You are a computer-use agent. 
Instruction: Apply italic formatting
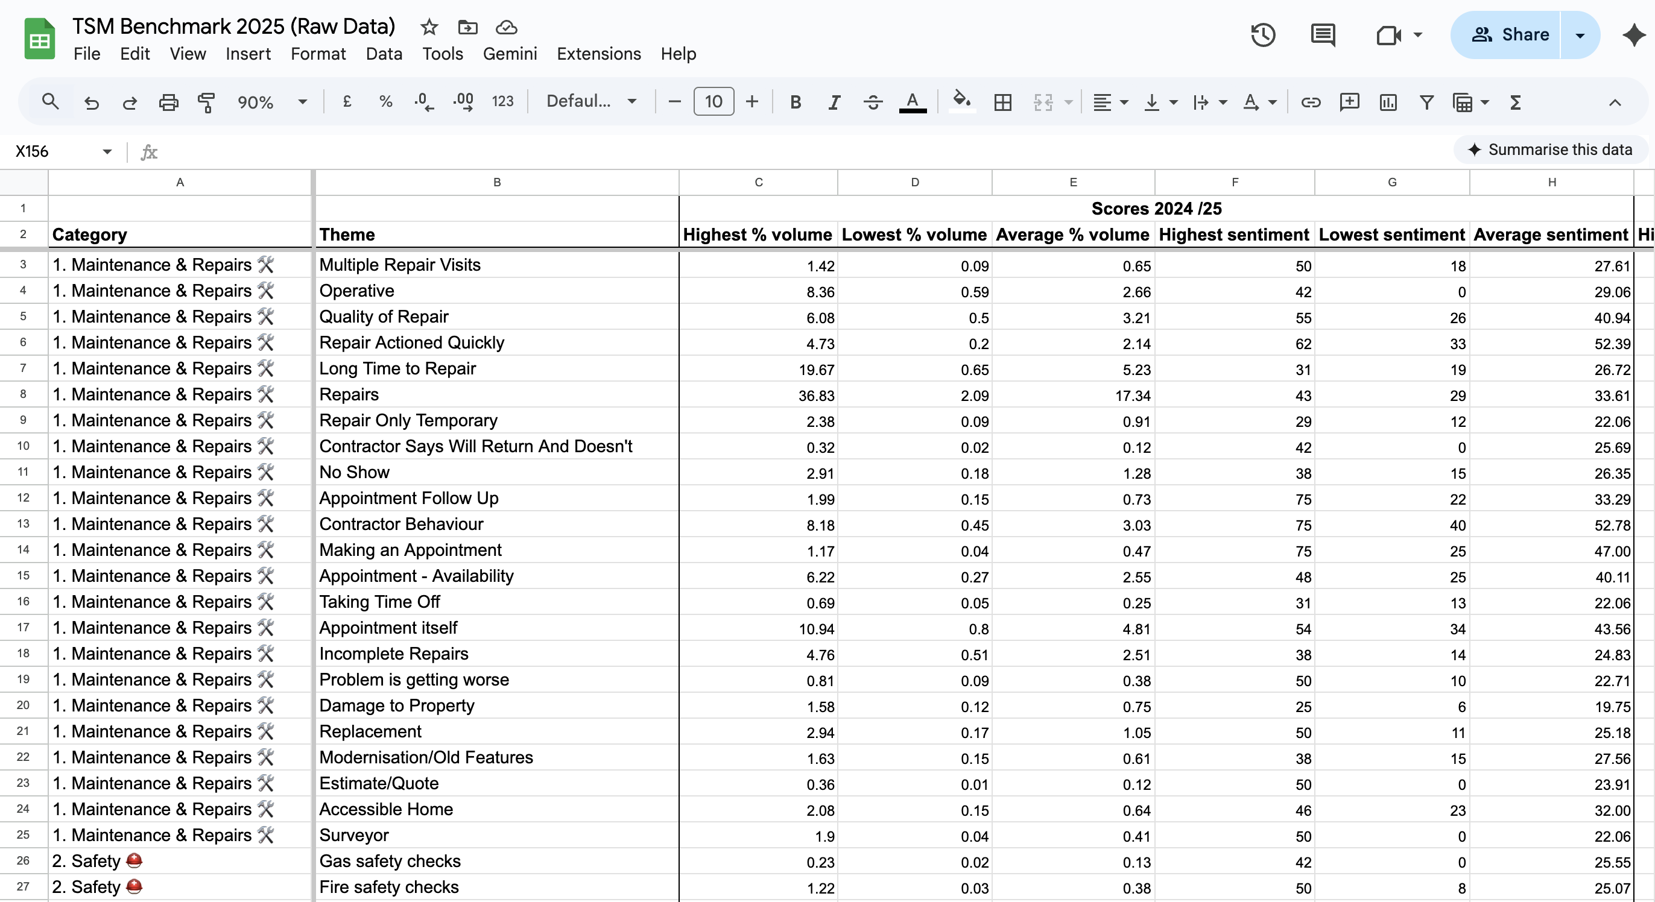click(834, 101)
